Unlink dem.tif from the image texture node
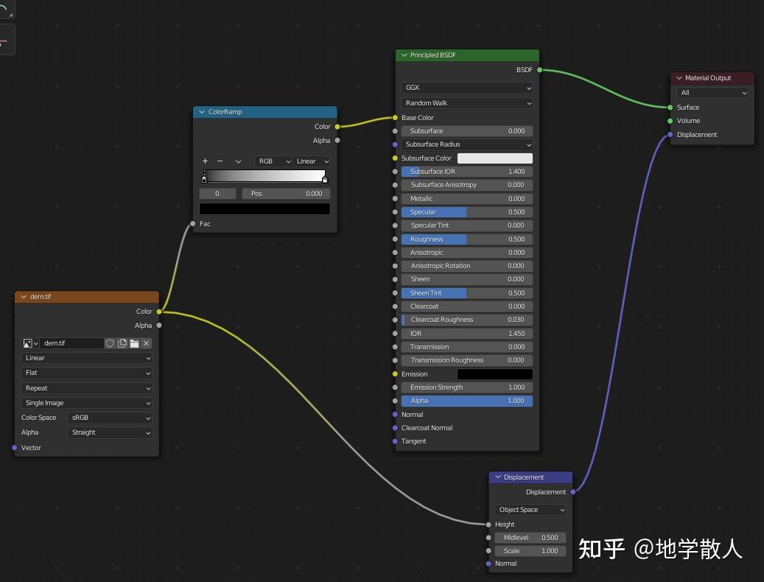The width and height of the screenshot is (764, 582). coord(146,343)
